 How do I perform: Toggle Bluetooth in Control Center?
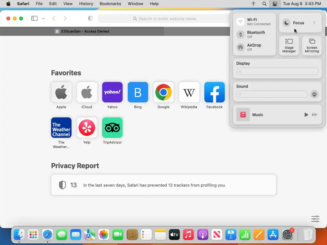240,34
